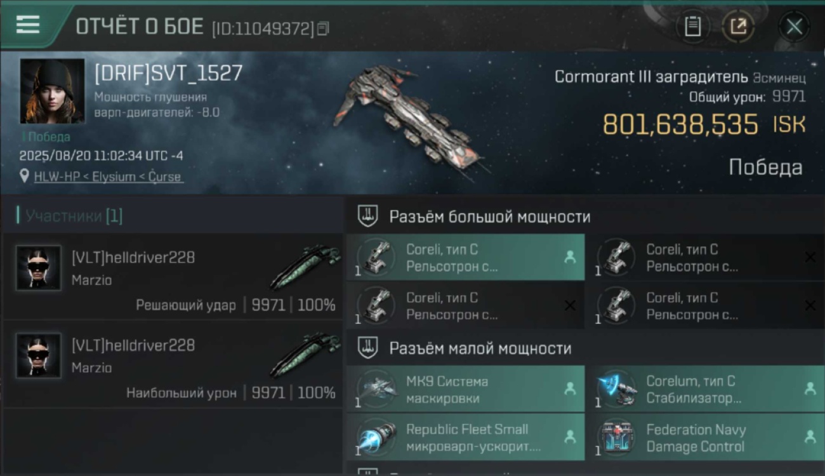Select the Участники participants tab

[x=70, y=216]
